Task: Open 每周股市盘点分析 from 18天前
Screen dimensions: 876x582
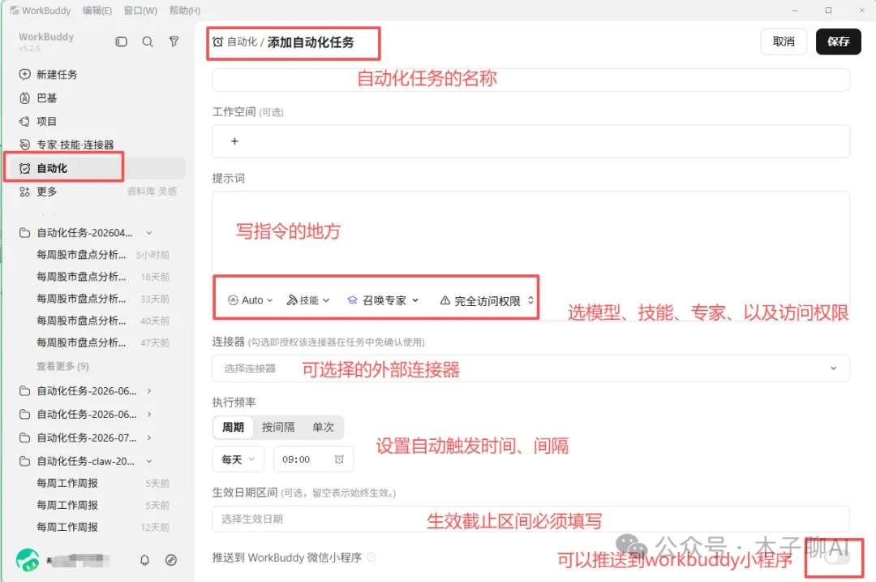Action: pyautogui.click(x=103, y=277)
